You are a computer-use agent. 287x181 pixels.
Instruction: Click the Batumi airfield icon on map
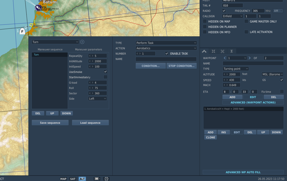[38, 8]
